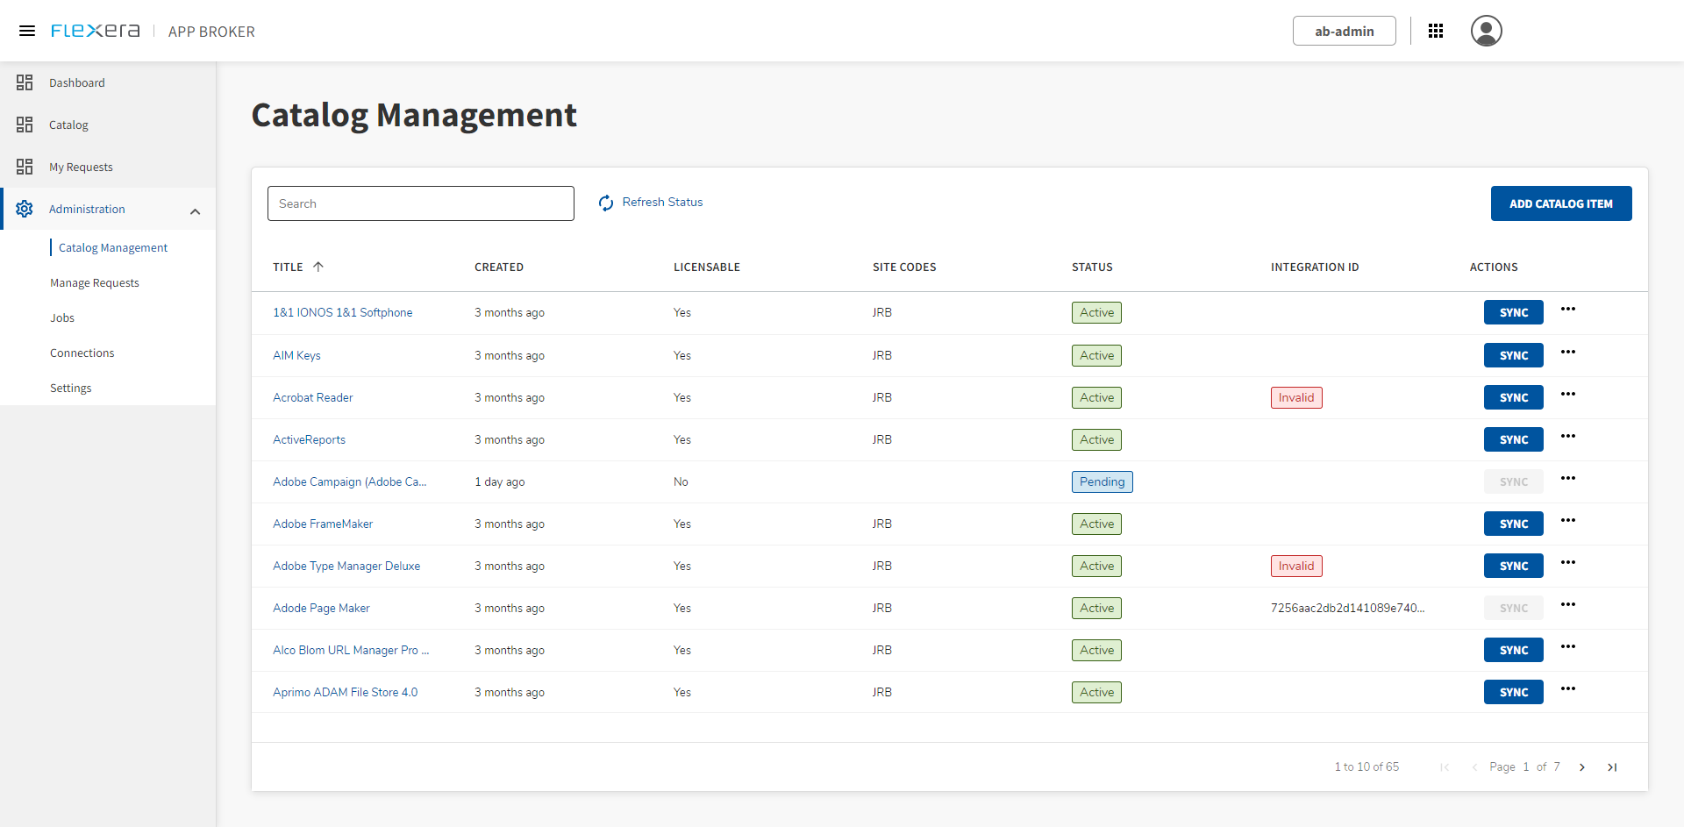The image size is (1684, 827).
Task: Open My Requests in the sidebar
Action: [x=81, y=167]
